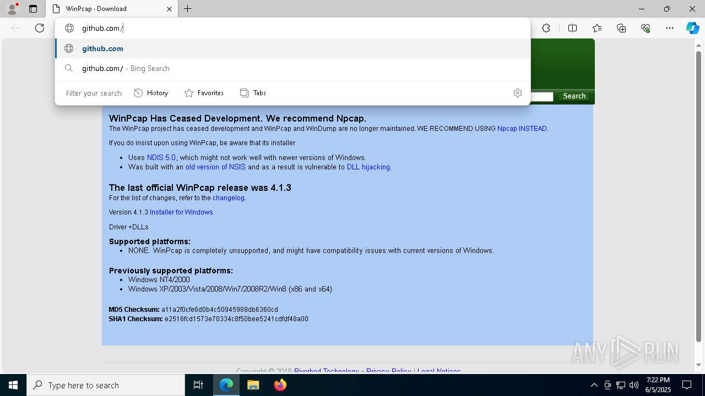
Task: Open Collections toolbar icon
Action: (621, 28)
